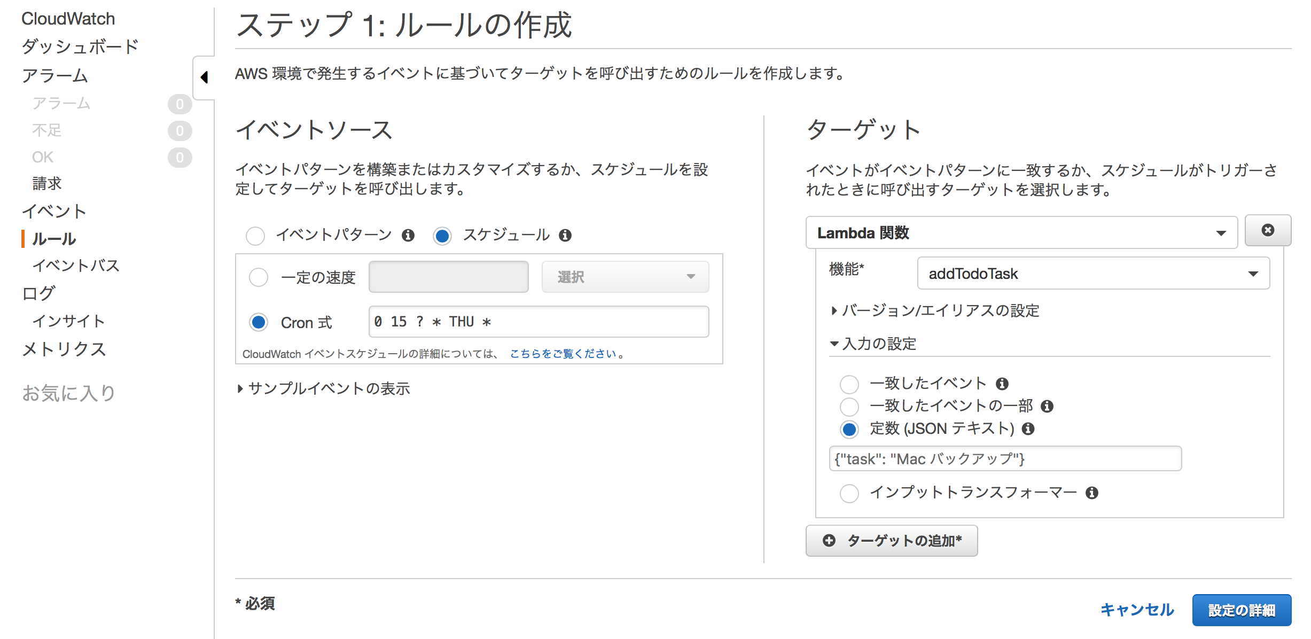This screenshot has width=1311, height=639.
Task: Open CloudWatch in the sidebar
Action: coord(68,19)
